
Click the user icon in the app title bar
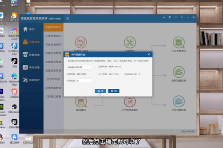[x=164, y=17]
